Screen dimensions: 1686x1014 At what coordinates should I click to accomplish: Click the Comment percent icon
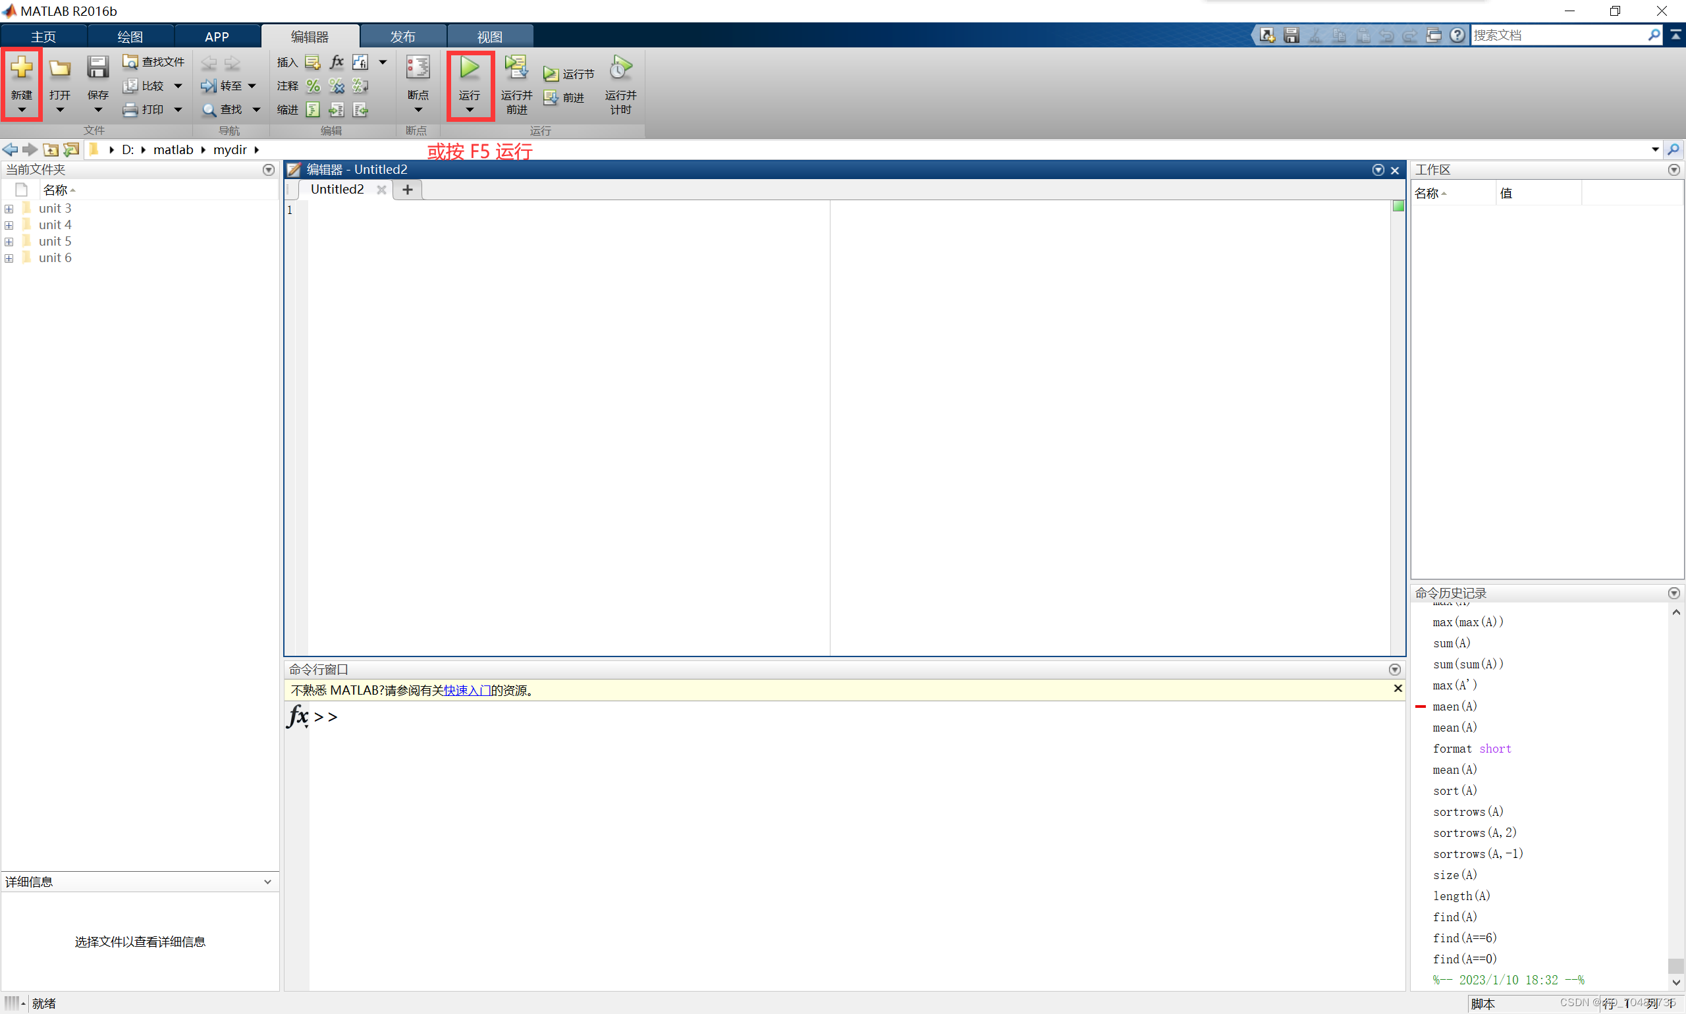[313, 86]
